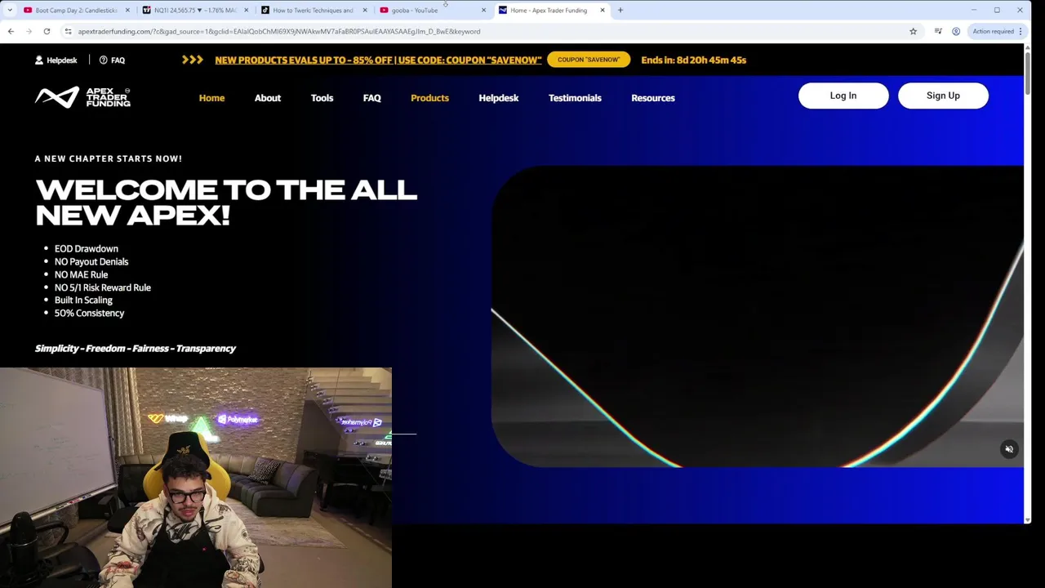Viewport: 1045px width, 588px height.
Task: Open About in navigation menu
Action: point(268,98)
